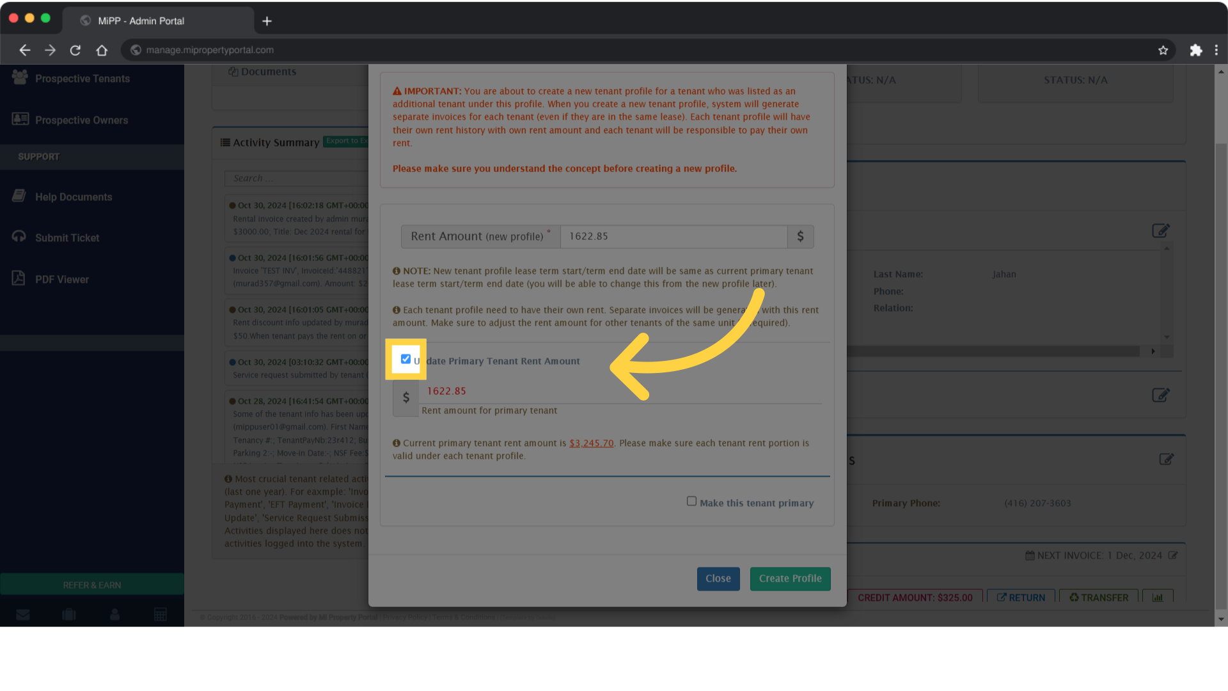The image size is (1228, 691).
Task: Close the new tenant profile dialog
Action: pyautogui.click(x=718, y=578)
